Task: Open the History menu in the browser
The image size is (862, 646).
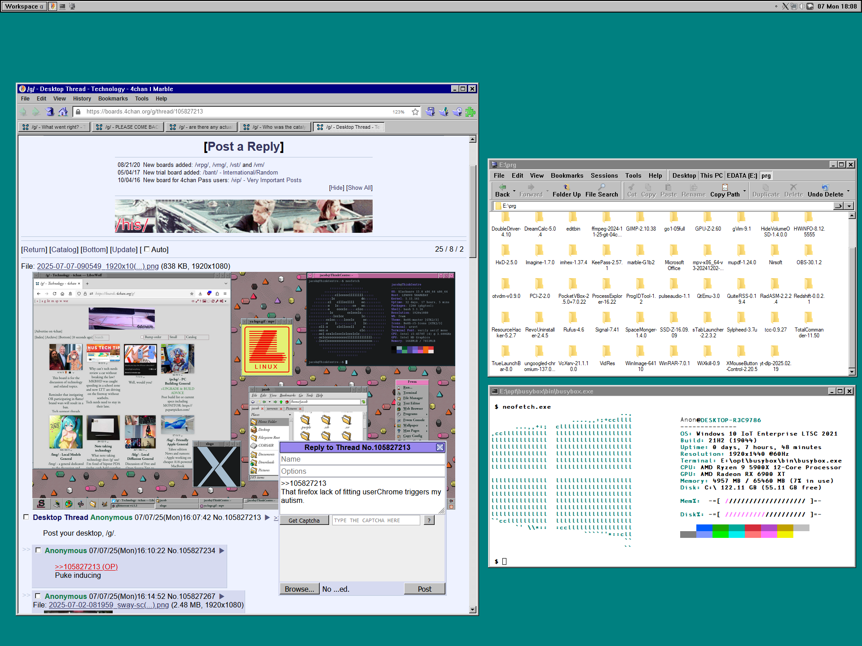Action: pyautogui.click(x=82, y=99)
